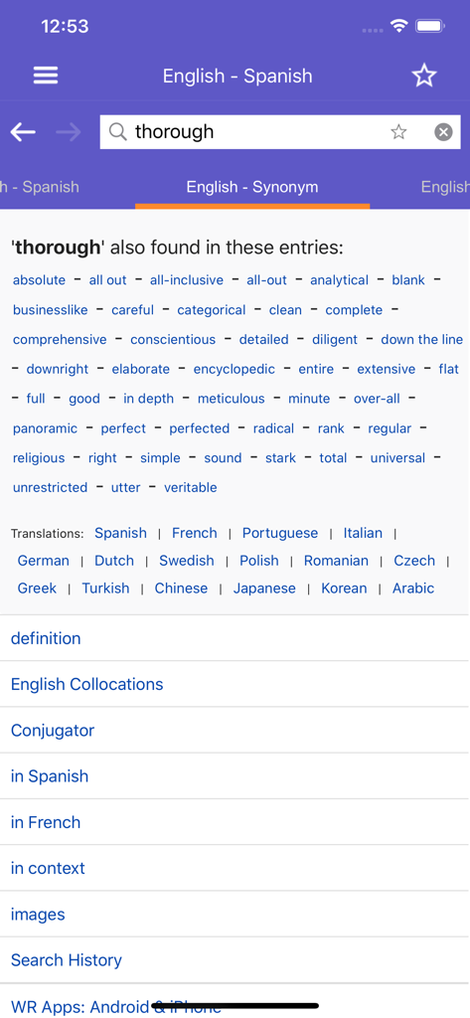View Turkish translation
Image resolution: width=470 pixels, height=1018 pixels.
105,589
